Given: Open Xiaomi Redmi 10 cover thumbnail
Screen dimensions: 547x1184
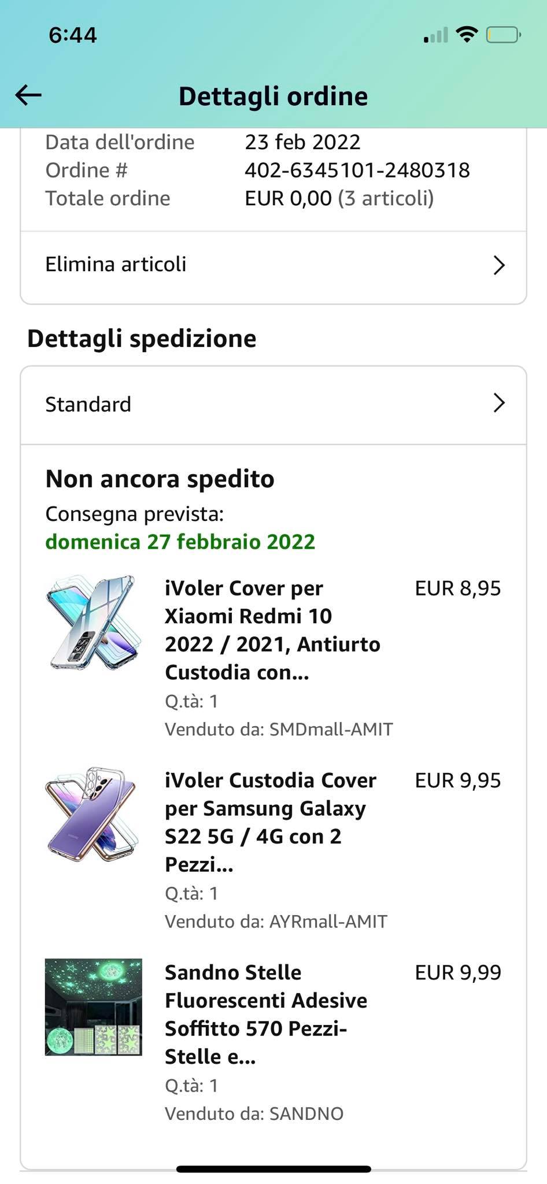Looking at the screenshot, I should tap(93, 623).
